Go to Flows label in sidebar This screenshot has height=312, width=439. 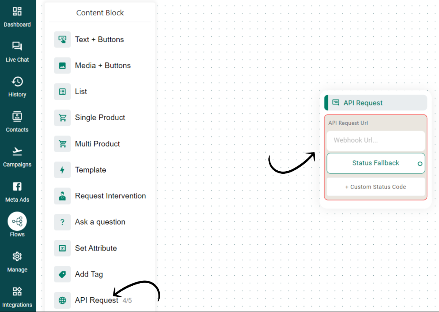17,234
